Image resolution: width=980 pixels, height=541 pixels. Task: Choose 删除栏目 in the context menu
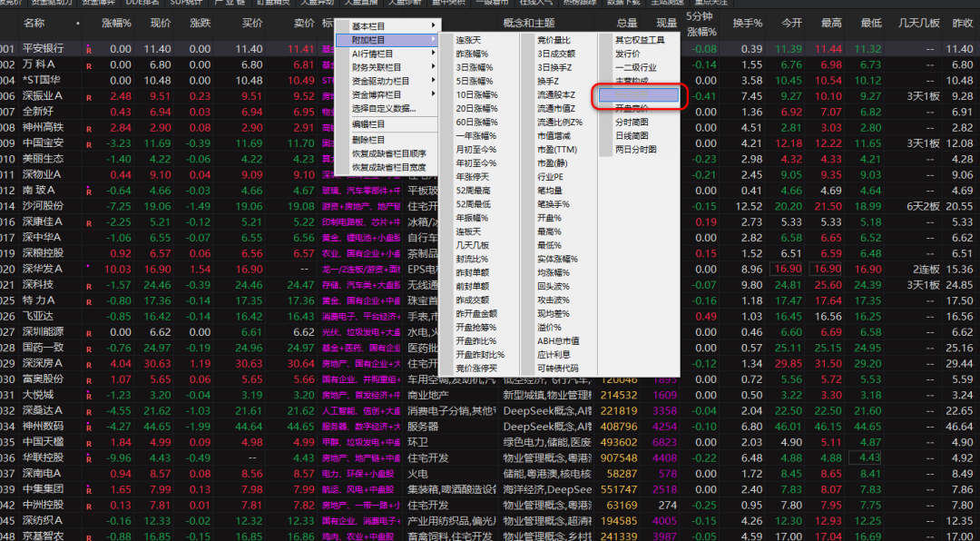[x=369, y=140]
